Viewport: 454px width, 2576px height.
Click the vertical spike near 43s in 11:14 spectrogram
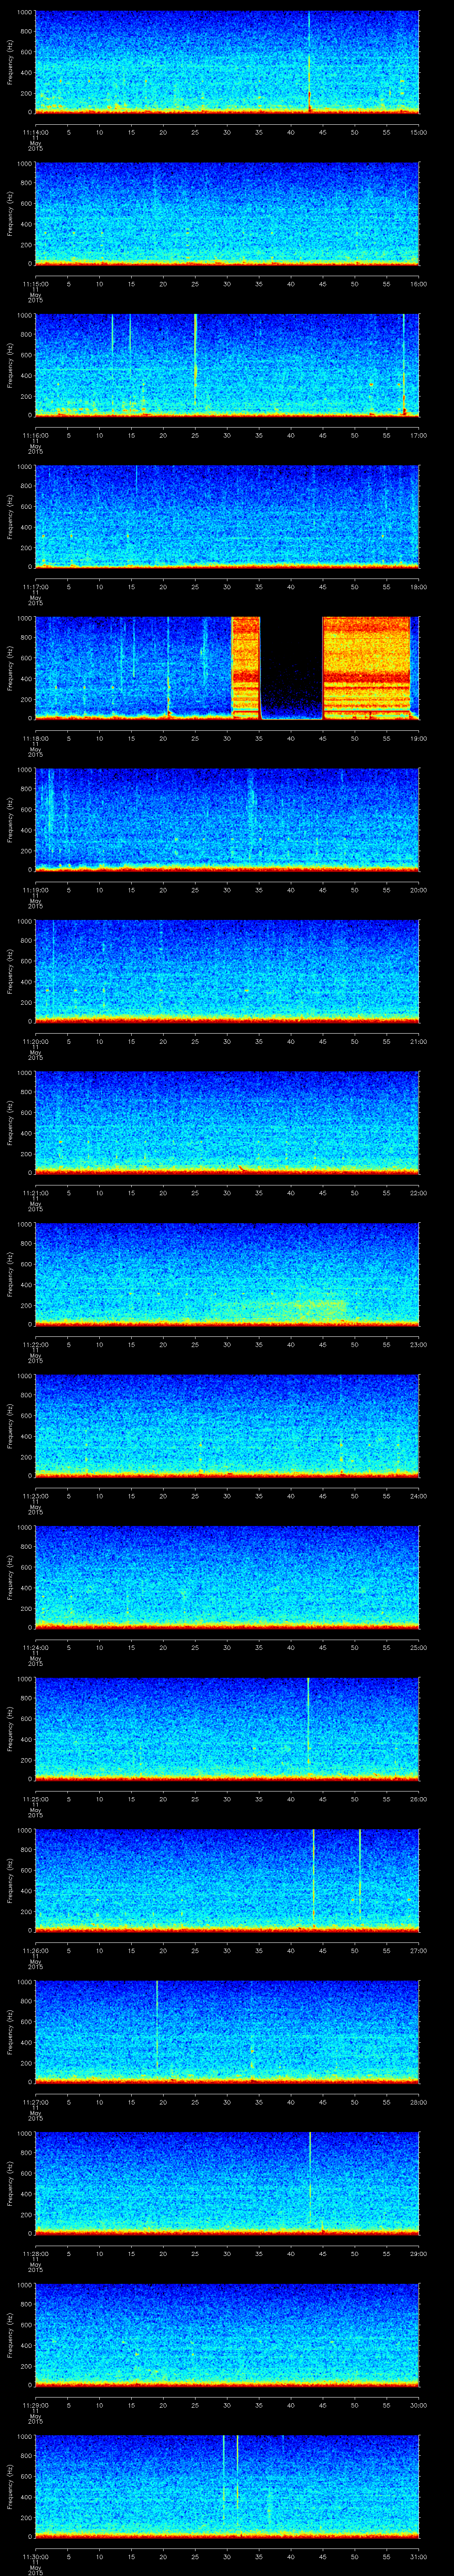click(x=309, y=62)
